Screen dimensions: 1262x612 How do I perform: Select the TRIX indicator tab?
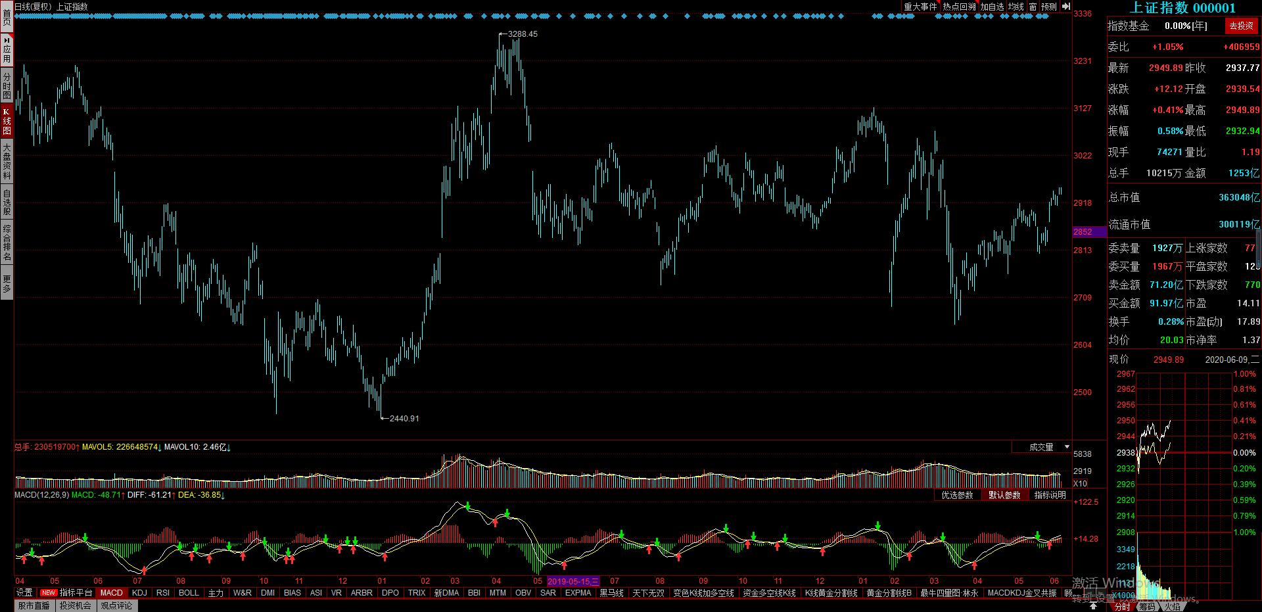coord(417,592)
